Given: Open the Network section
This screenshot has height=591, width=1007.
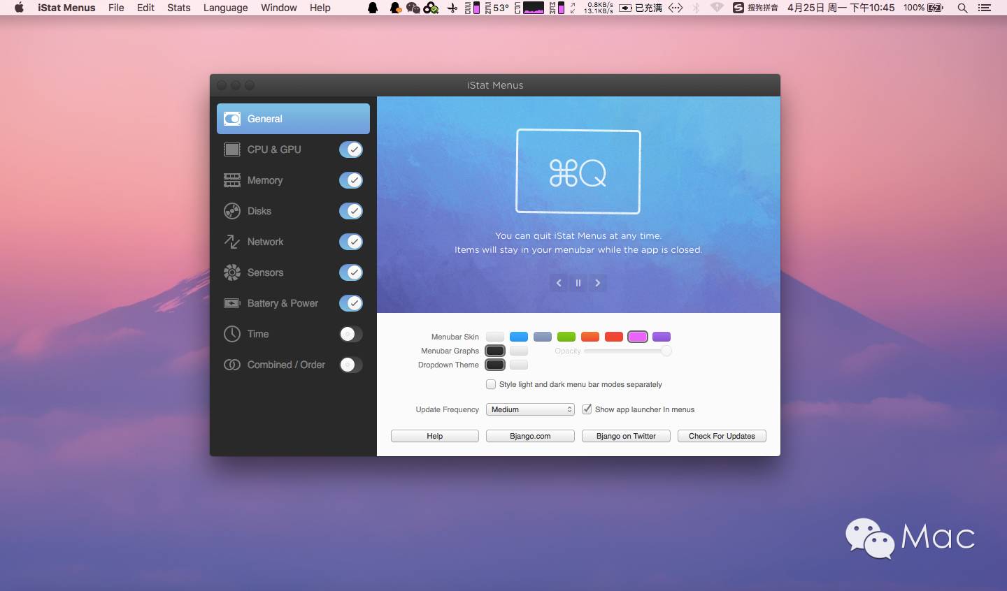Looking at the screenshot, I should 265,242.
